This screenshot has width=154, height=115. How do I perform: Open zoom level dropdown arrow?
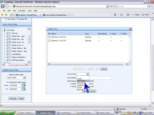tap(150, 109)
